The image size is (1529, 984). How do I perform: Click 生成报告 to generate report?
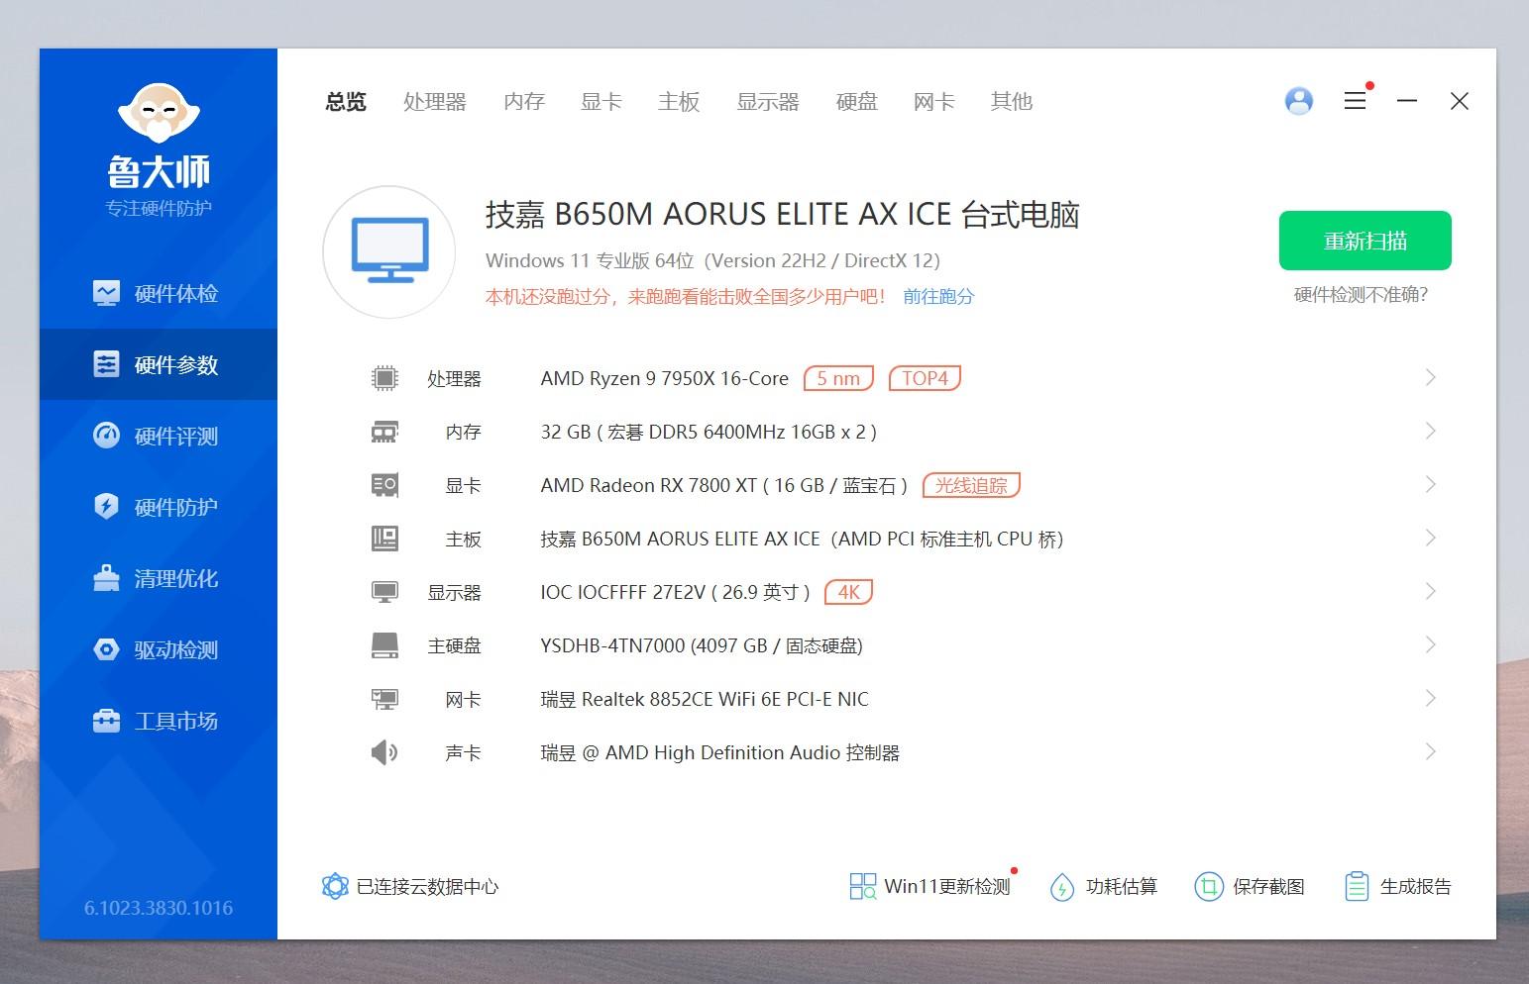click(x=1397, y=886)
